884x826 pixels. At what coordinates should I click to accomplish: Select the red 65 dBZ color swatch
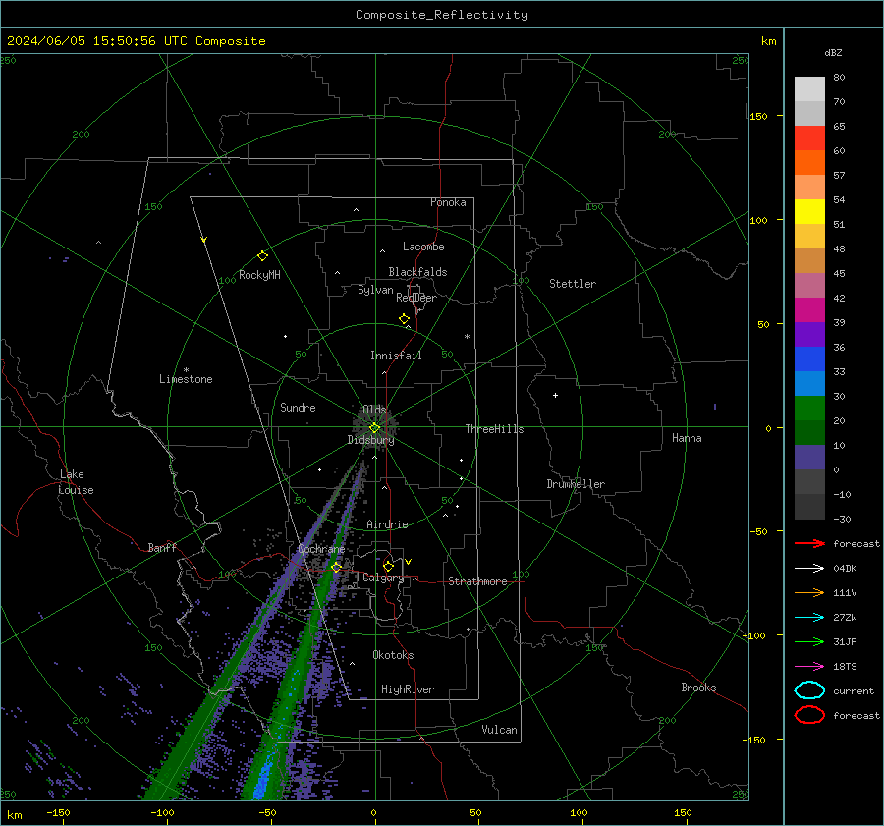click(x=809, y=138)
